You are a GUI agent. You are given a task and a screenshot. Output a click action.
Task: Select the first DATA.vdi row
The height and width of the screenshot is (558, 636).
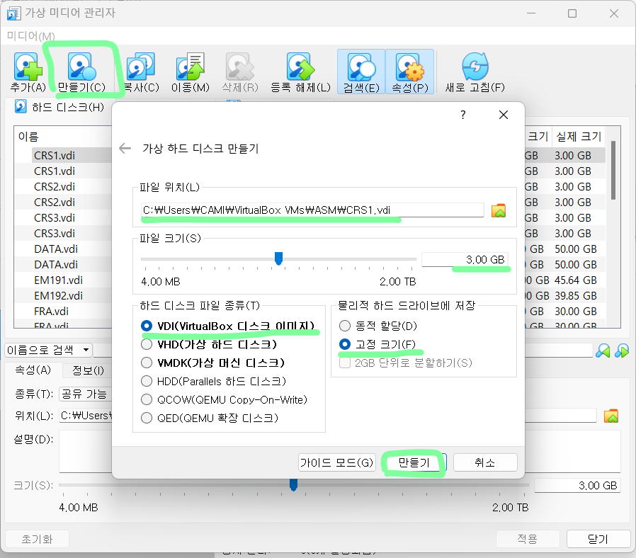(x=56, y=249)
